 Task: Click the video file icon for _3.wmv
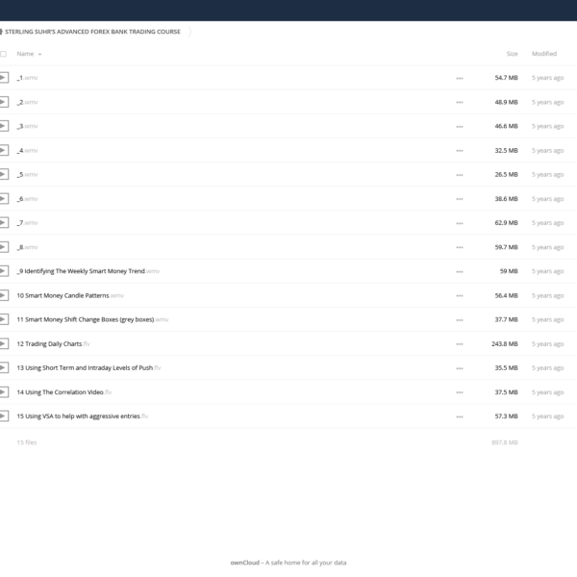point(4,126)
